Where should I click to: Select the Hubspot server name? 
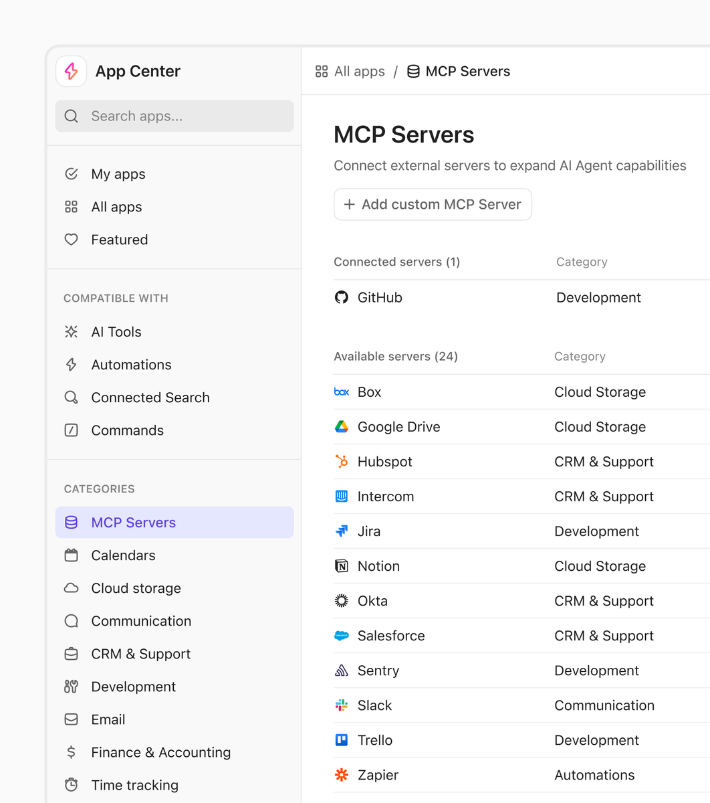[385, 462]
